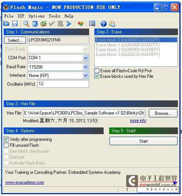The image size is (182, 196).
Task: Click the green chip with checkmark icon
Action: 43,24
